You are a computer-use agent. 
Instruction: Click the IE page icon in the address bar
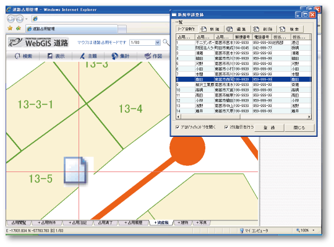tap(35, 19)
